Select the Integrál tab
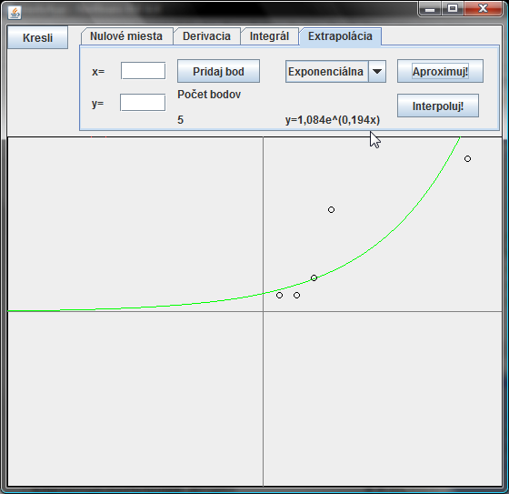509x494 pixels. [x=269, y=36]
